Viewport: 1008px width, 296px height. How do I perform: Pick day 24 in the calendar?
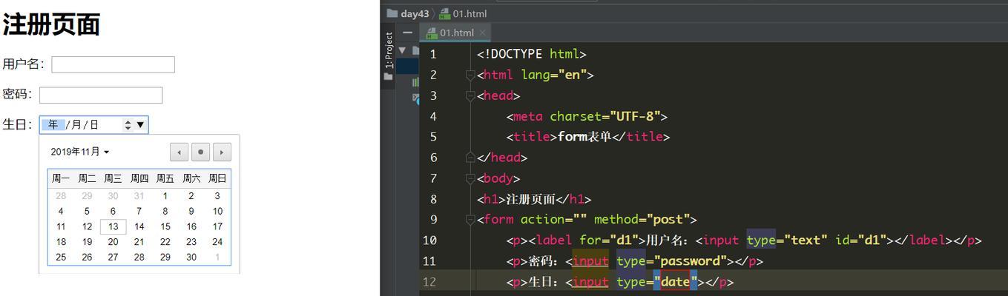pyautogui.click(x=217, y=242)
